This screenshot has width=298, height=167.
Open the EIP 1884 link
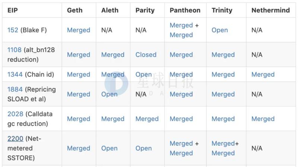[15, 89]
